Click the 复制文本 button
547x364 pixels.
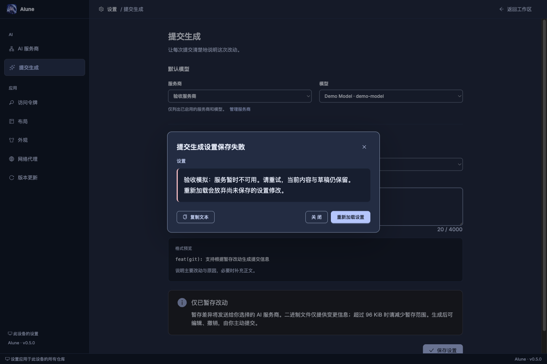pos(196,217)
